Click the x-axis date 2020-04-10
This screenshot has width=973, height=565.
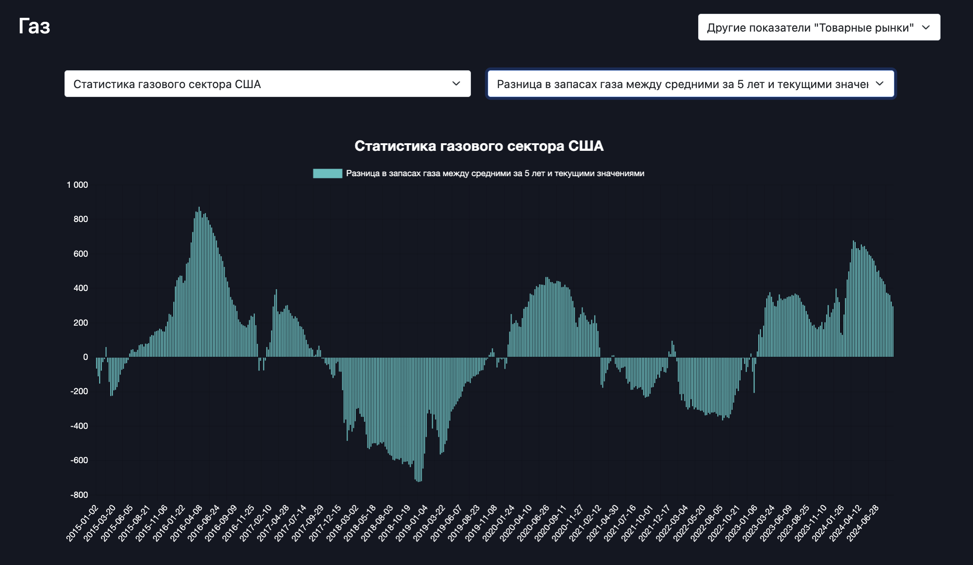click(x=516, y=523)
